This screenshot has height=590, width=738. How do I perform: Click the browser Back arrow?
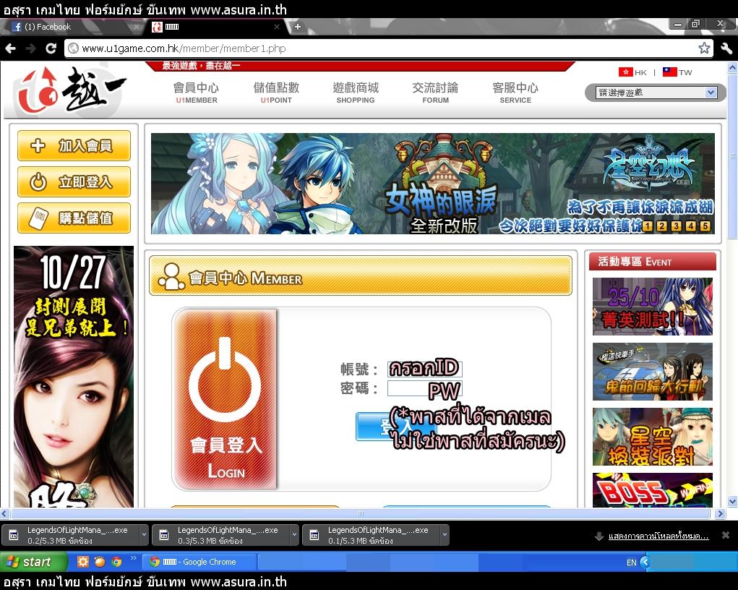tap(10, 48)
